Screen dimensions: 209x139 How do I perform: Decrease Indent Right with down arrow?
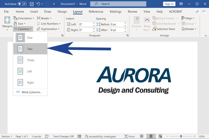pos(94,31)
